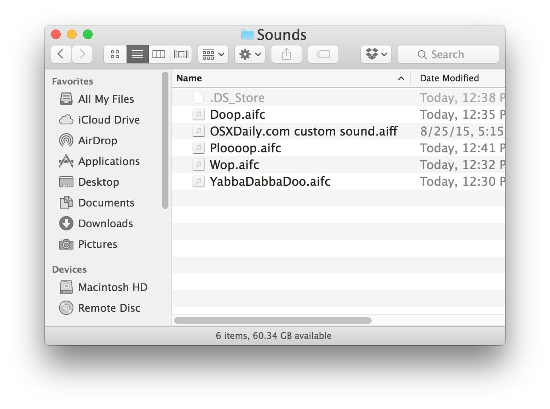The height and width of the screenshot is (409, 550).
Task: Click the Today, 12:38 date cell
Action: click(x=462, y=98)
